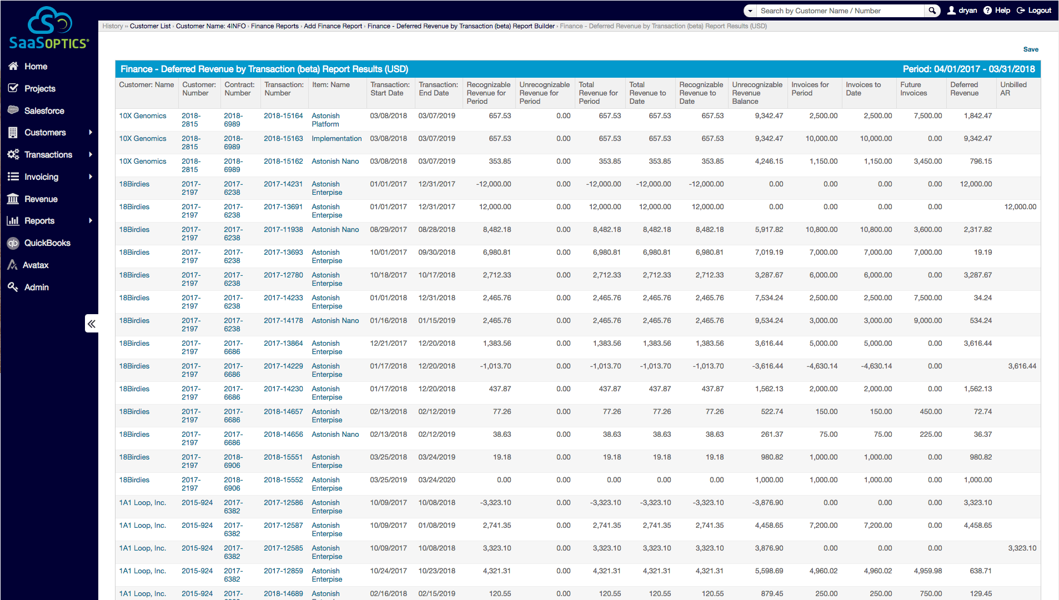Viewport: 1059px width, 600px height.
Task: Open Admin from the sidebar menu
Action: [x=37, y=287]
